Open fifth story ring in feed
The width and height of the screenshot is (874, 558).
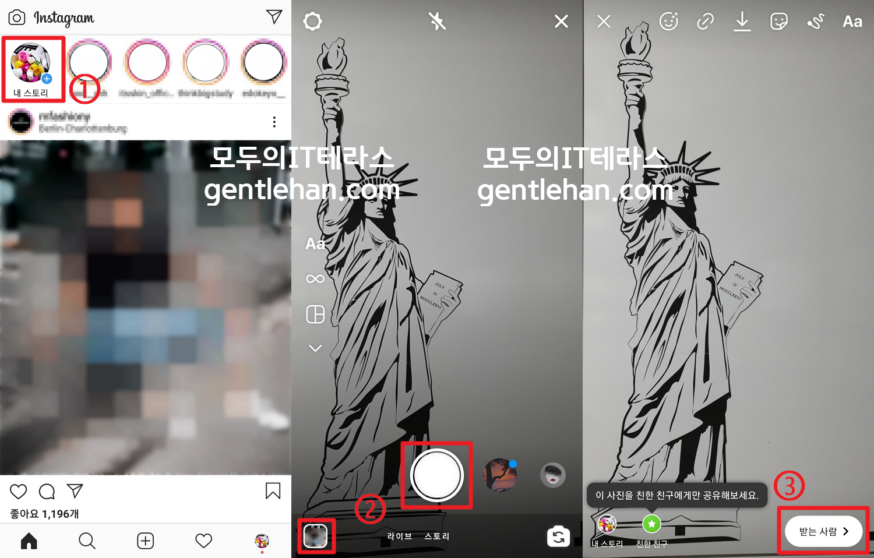coord(263,62)
